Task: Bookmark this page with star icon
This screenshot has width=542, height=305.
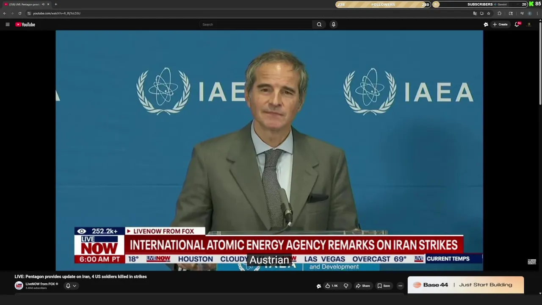Action: [489, 13]
